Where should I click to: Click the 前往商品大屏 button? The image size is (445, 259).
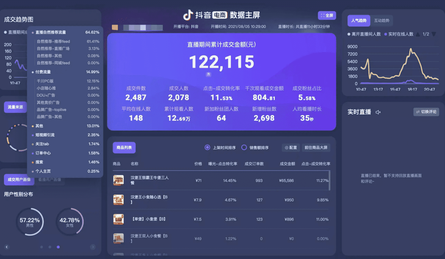(x=316, y=148)
